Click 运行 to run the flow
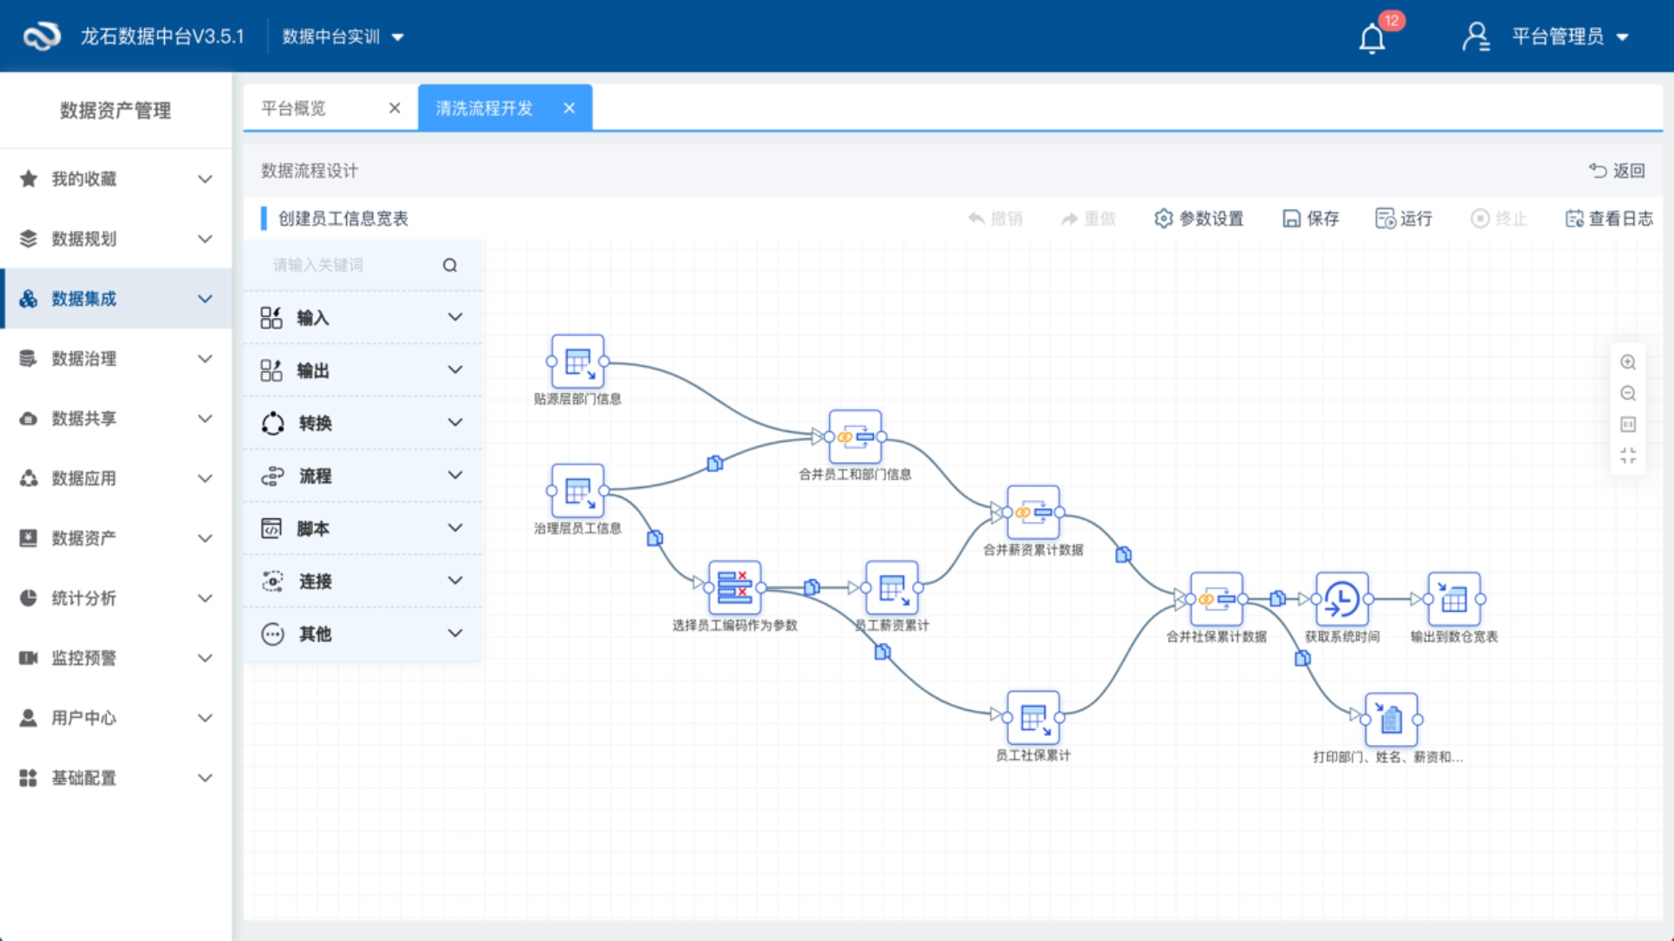1674x941 pixels. (x=1404, y=219)
